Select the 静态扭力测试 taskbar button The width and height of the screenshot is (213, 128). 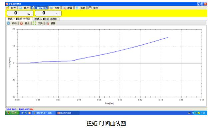68,113
